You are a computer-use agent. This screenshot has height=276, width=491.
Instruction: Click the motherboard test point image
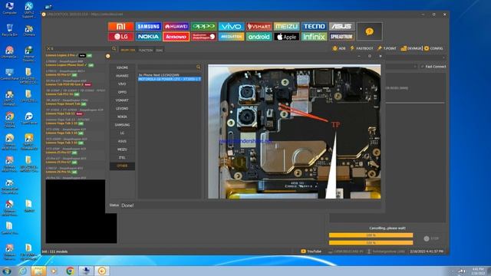(295, 131)
